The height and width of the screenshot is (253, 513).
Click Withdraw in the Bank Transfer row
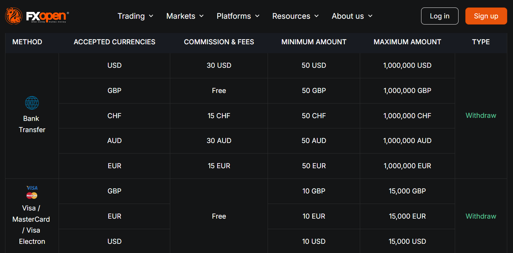tap(481, 115)
